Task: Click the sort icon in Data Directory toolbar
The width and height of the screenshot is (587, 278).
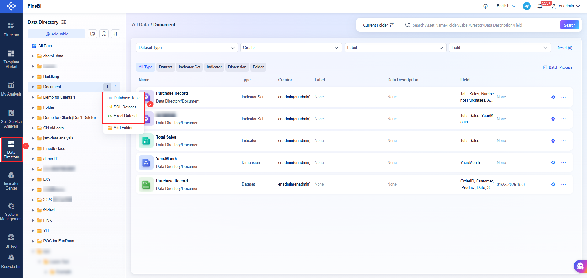Action: coord(116,34)
